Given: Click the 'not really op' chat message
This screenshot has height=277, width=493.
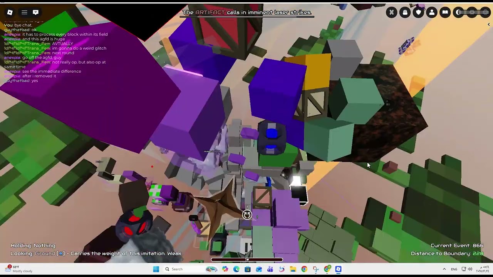Looking at the screenshot, I should point(55,64).
